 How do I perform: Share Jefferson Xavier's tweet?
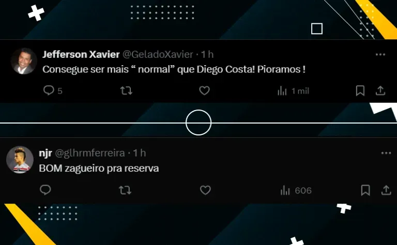[x=380, y=90]
